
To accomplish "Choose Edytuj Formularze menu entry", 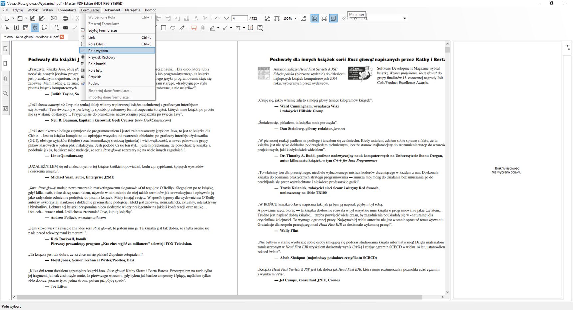I will [x=117, y=30].
